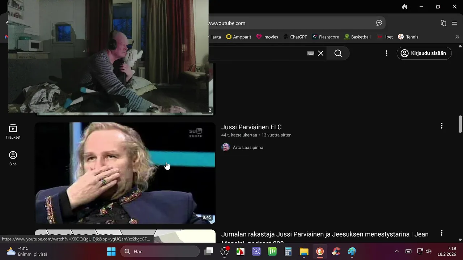Open YouTube settings three-dot menu

pos(386,53)
